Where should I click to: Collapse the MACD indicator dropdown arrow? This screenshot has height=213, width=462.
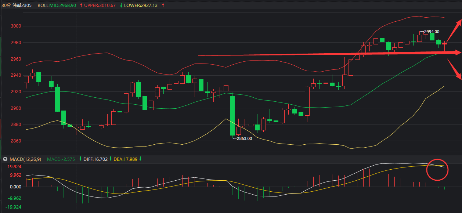pyautogui.click(x=5, y=159)
